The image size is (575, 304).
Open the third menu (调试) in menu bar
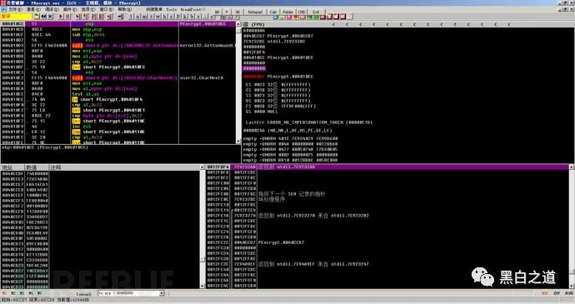pyautogui.click(x=52, y=9)
